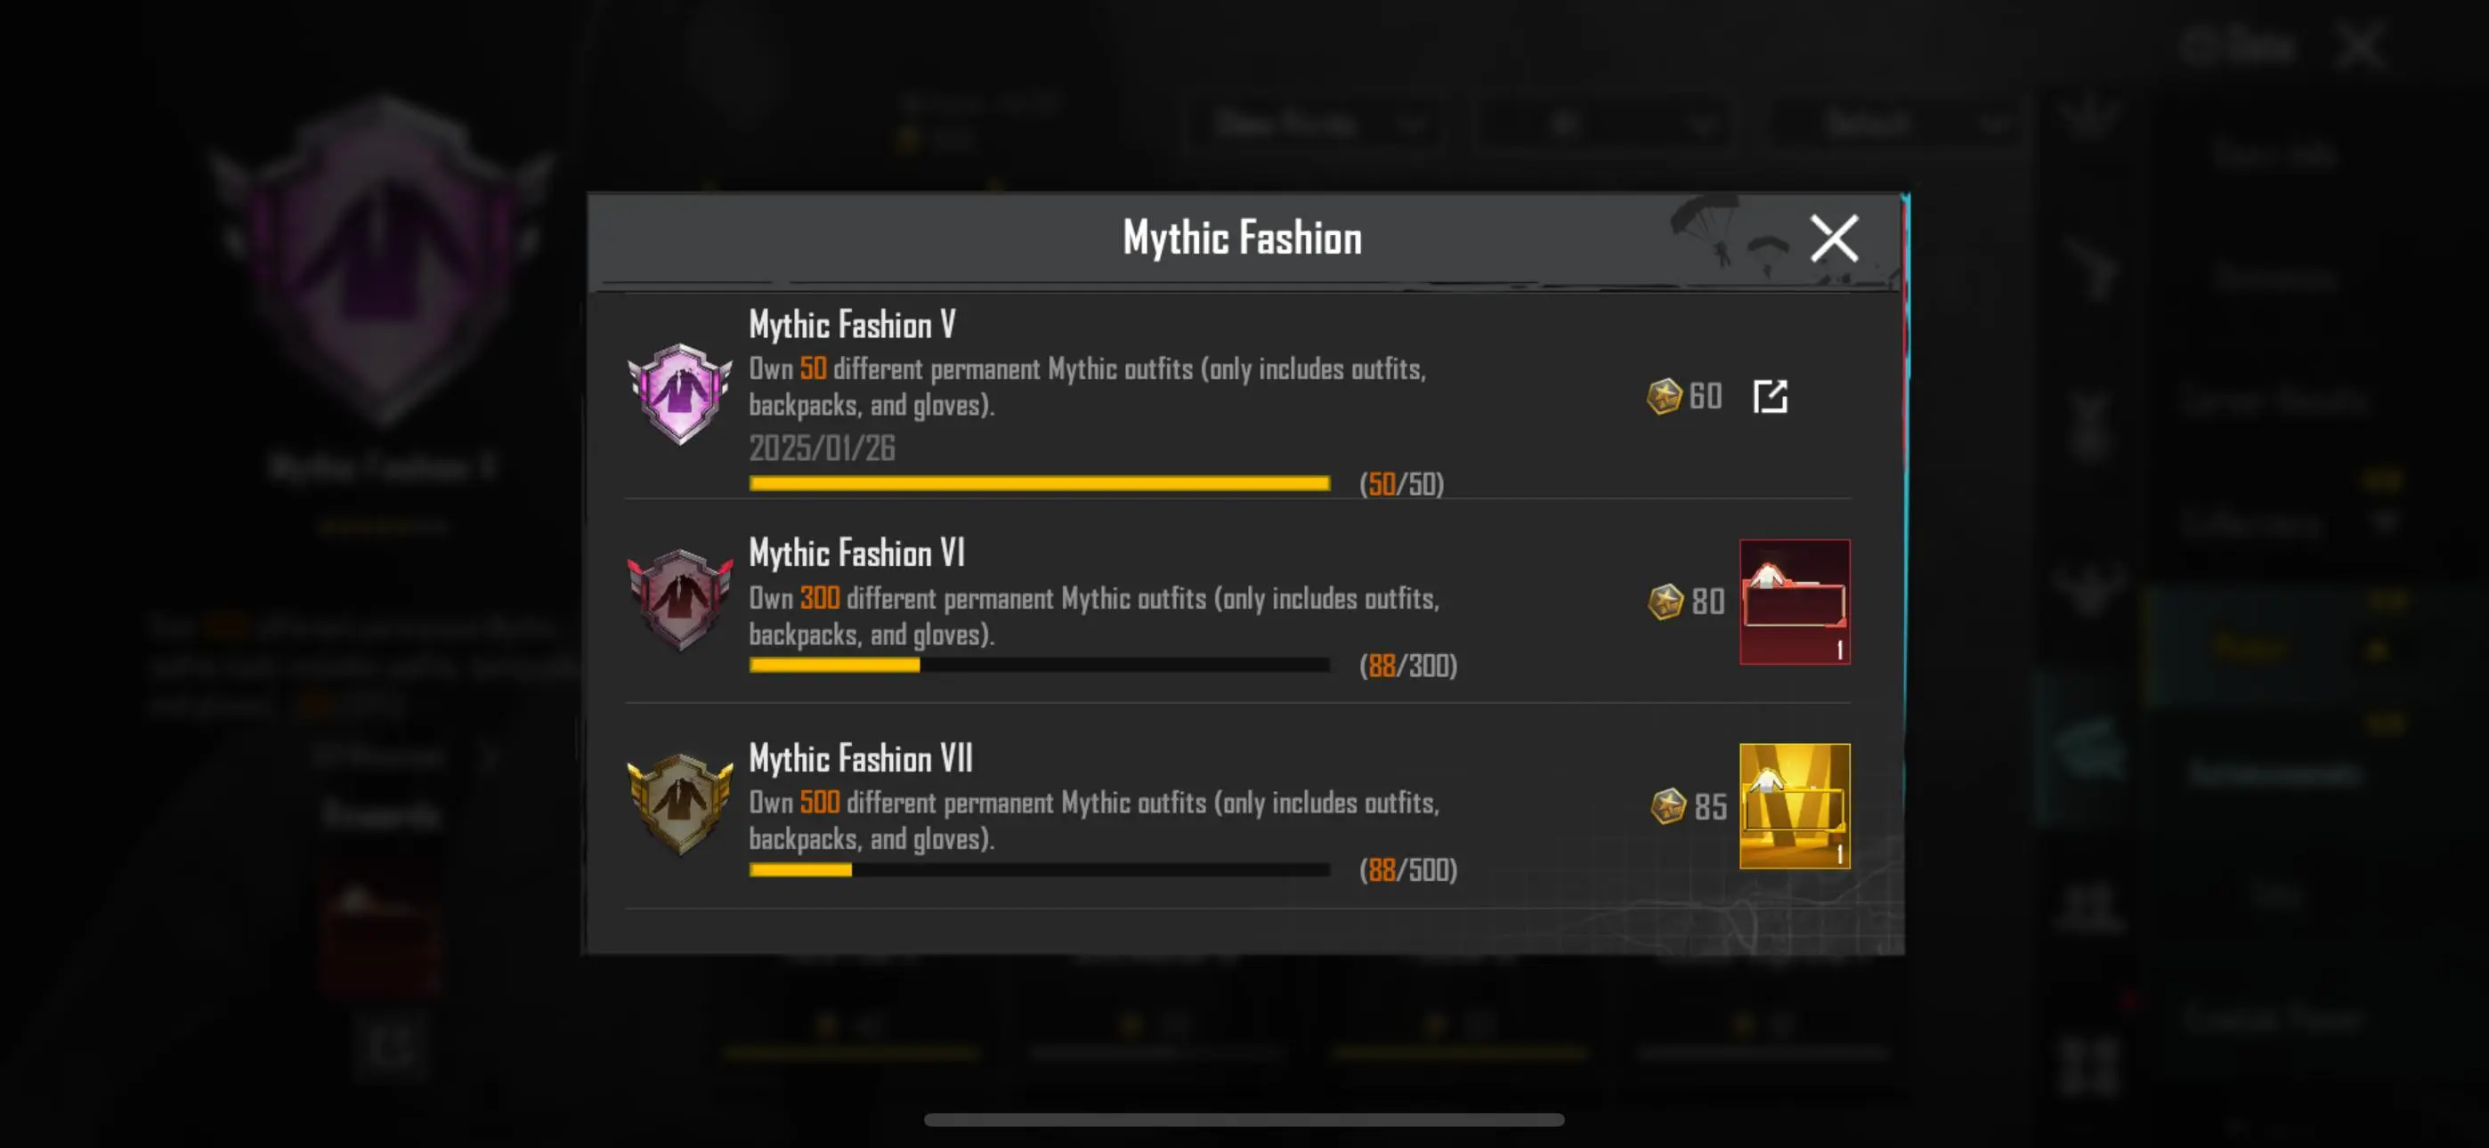Close the Mythic Fashion dialog
Viewport: 2489px width, 1148px height.
[1833, 238]
